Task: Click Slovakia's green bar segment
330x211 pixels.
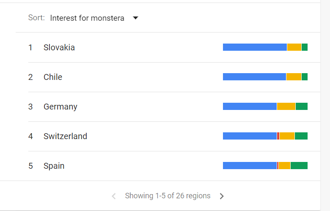Action: pos(305,47)
